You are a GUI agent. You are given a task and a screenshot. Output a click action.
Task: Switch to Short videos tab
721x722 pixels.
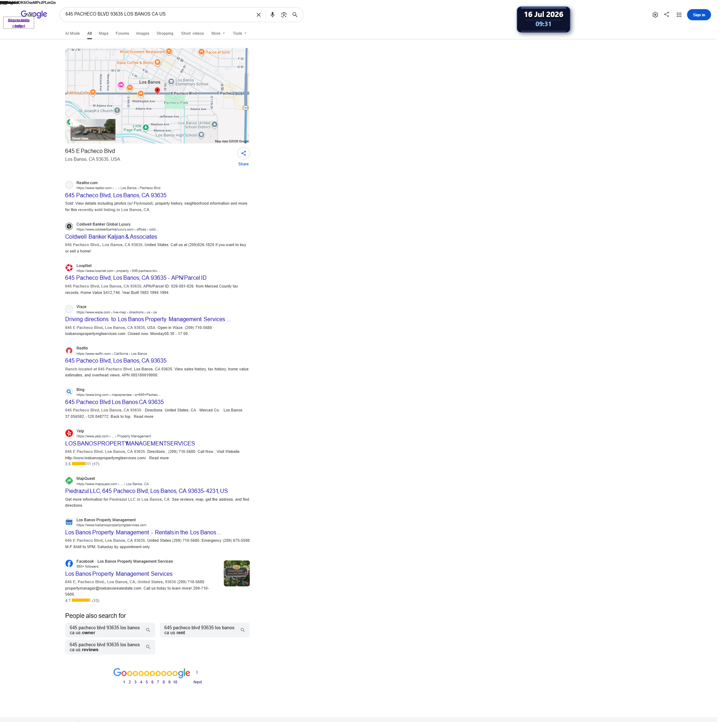tap(194, 34)
